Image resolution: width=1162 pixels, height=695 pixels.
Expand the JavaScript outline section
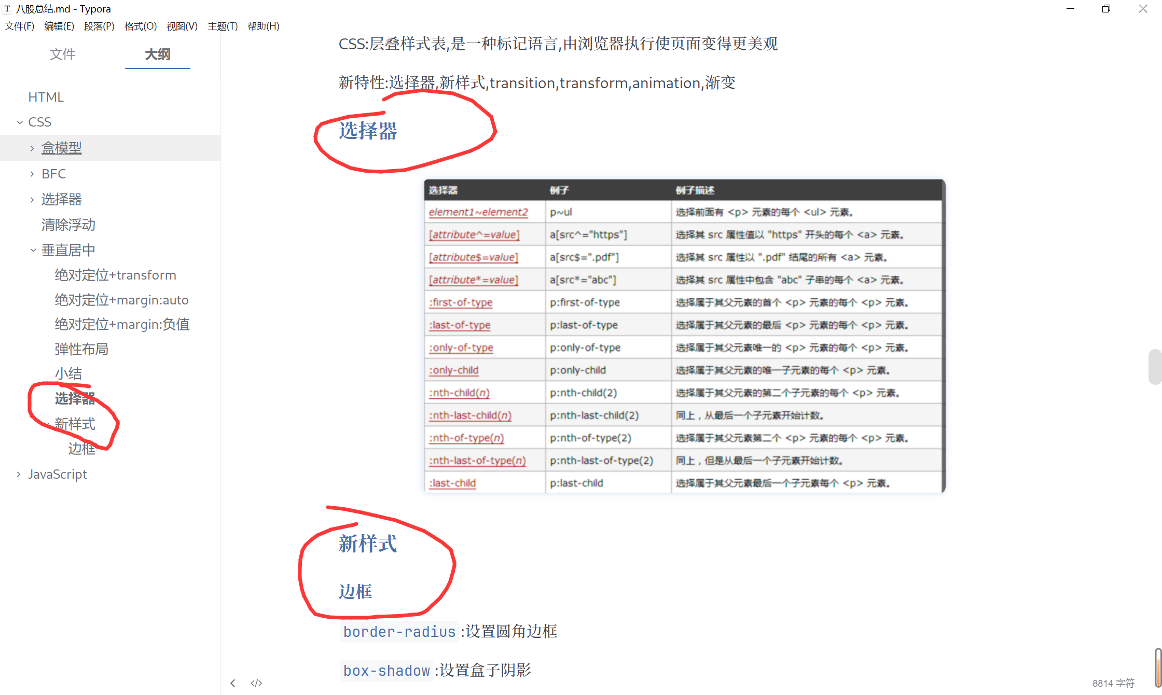click(x=19, y=474)
